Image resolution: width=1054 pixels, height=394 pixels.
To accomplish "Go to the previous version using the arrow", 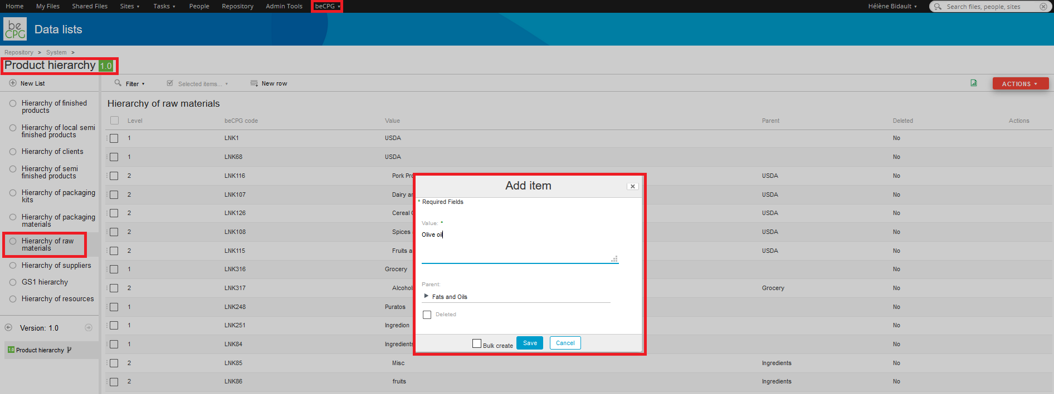I will pyautogui.click(x=8, y=328).
